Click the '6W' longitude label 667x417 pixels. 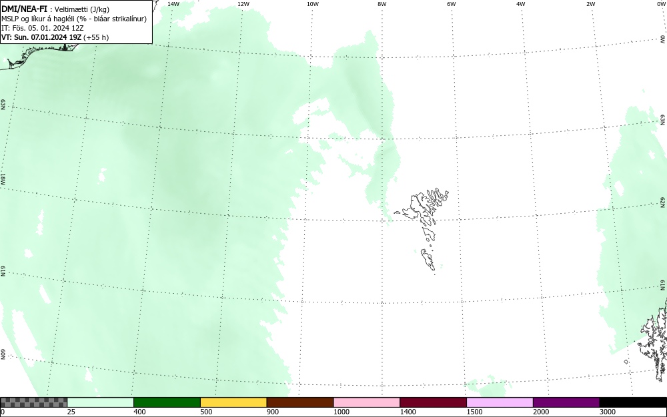(452, 4)
